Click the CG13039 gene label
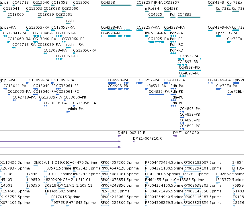Screen dimensions: 244x207 coord(46,14)
